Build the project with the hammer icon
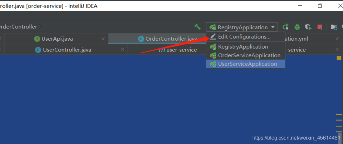Image resolution: width=343 pixels, height=144 pixels. 198,27
